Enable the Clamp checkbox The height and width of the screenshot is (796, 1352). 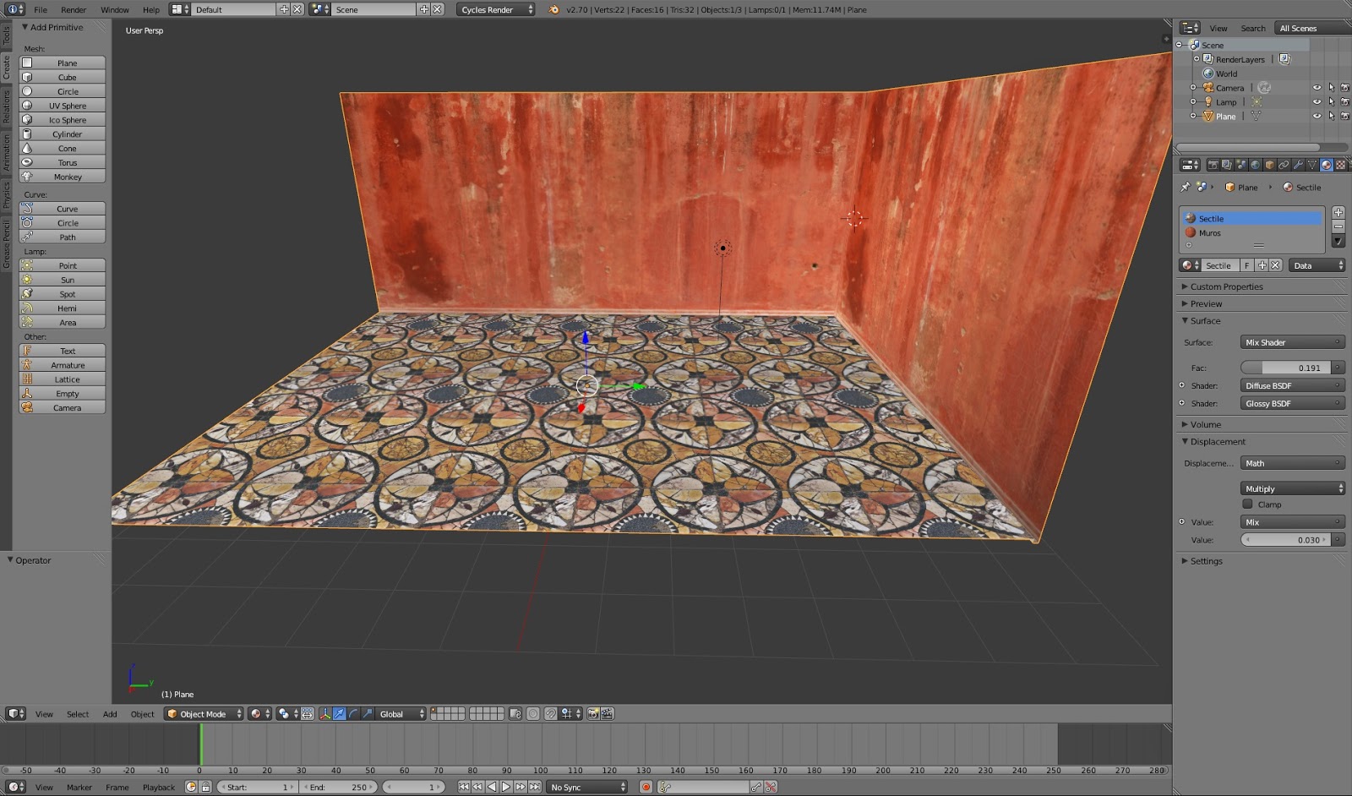1247,504
